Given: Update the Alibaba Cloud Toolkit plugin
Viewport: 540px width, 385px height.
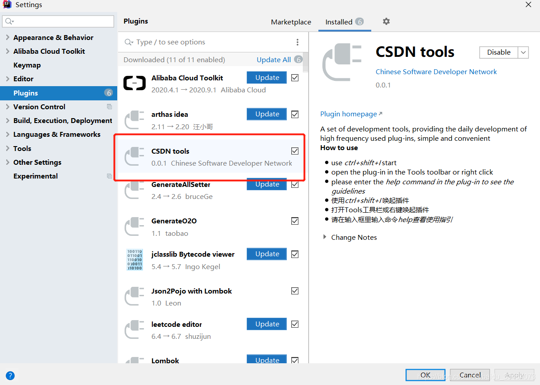Looking at the screenshot, I should coord(267,77).
